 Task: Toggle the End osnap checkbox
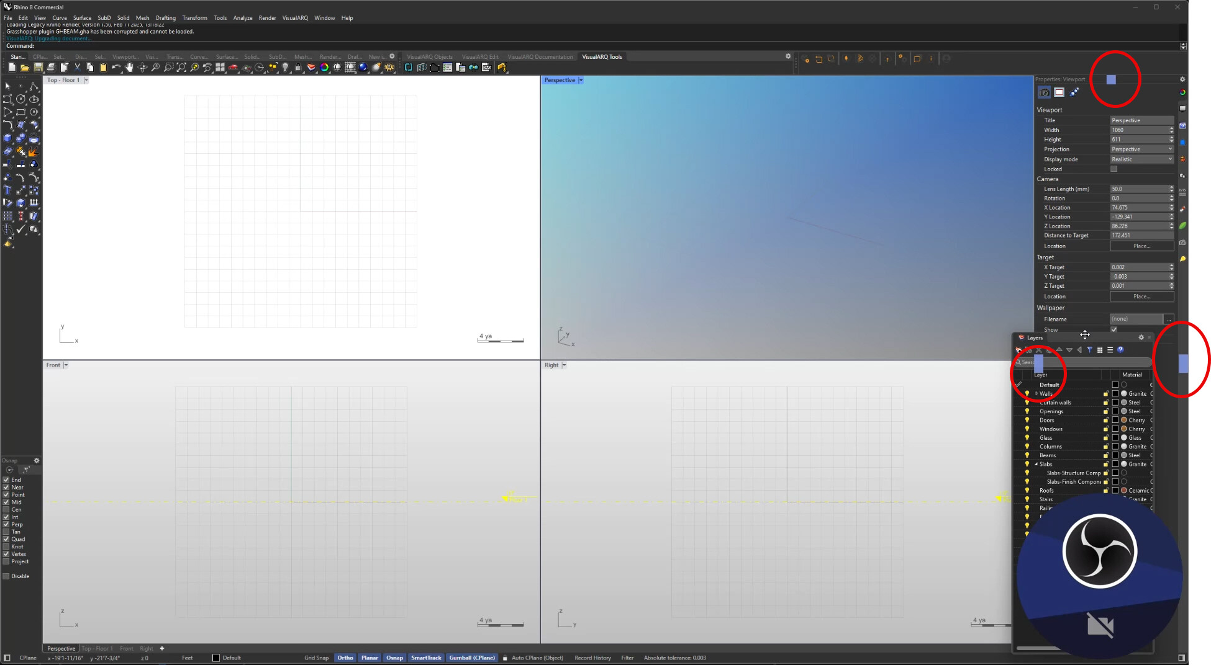click(6, 480)
